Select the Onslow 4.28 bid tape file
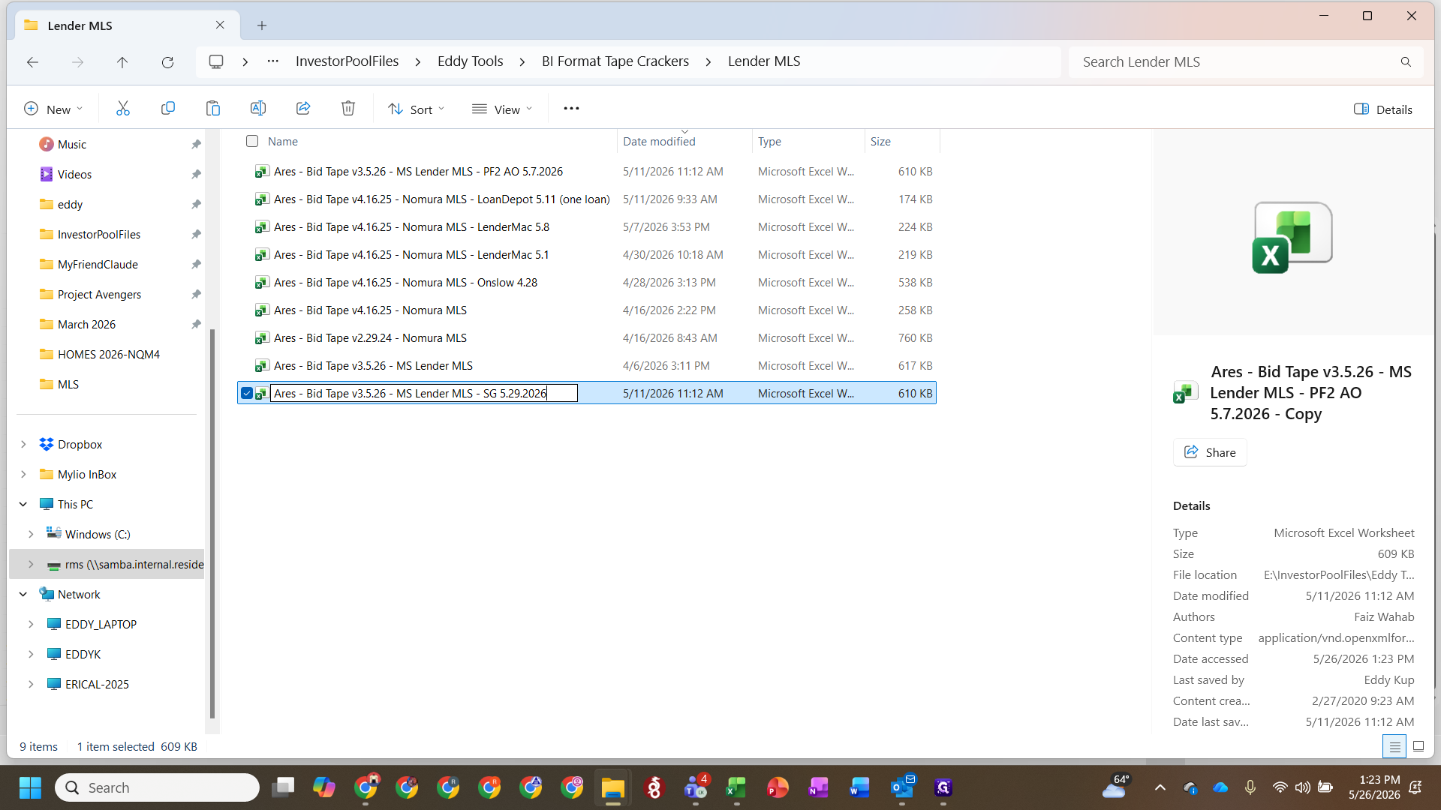The image size is (1441, 810). pyautogui.click(x=405, y=282)
